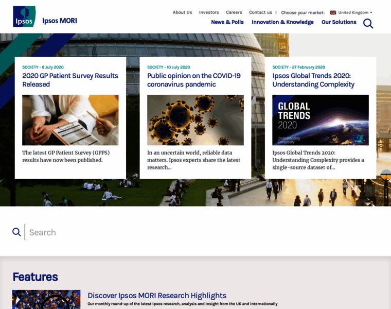Open Contact us
Screen dimensions: 391x309
[x=261, y=12]
